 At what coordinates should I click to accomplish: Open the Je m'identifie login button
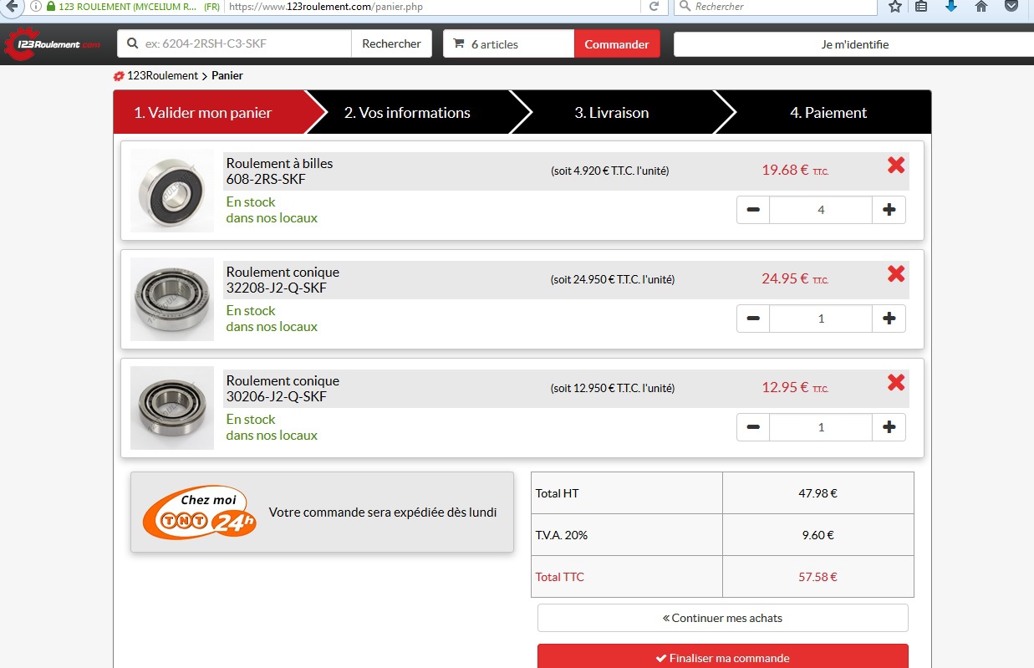point(854,44)
